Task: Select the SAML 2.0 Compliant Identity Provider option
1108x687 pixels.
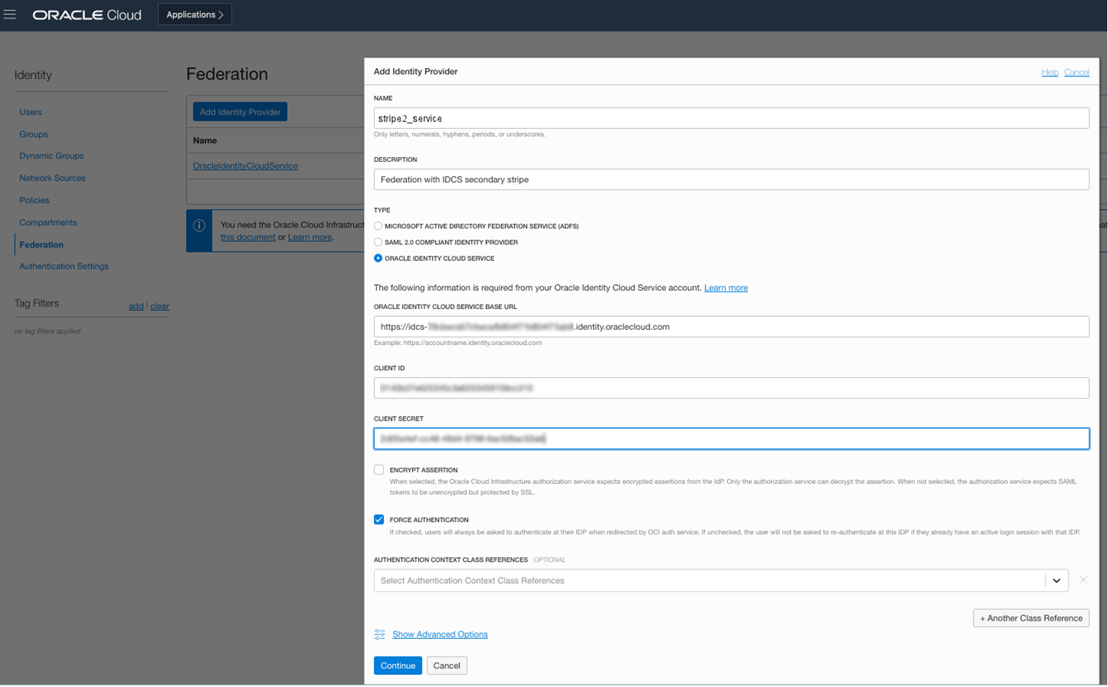Action: click(x=378, y=242)
